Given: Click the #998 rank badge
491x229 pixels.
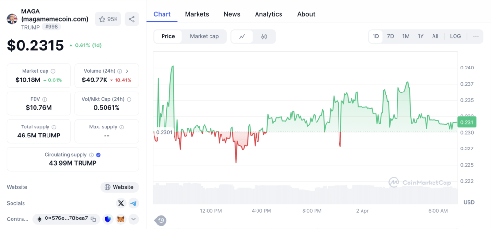Looking at the screenshot, I should [51, 27].
